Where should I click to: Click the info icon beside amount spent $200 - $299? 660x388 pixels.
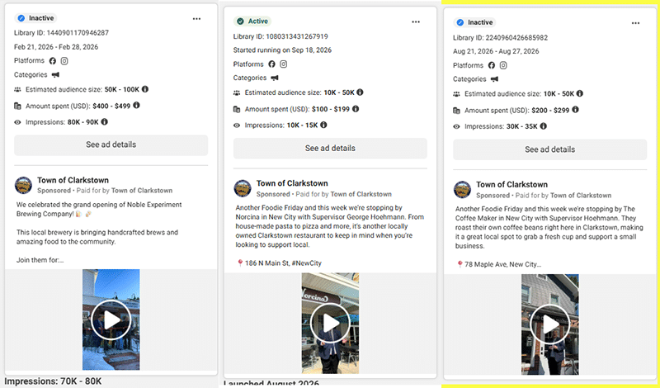pos(575,110)
